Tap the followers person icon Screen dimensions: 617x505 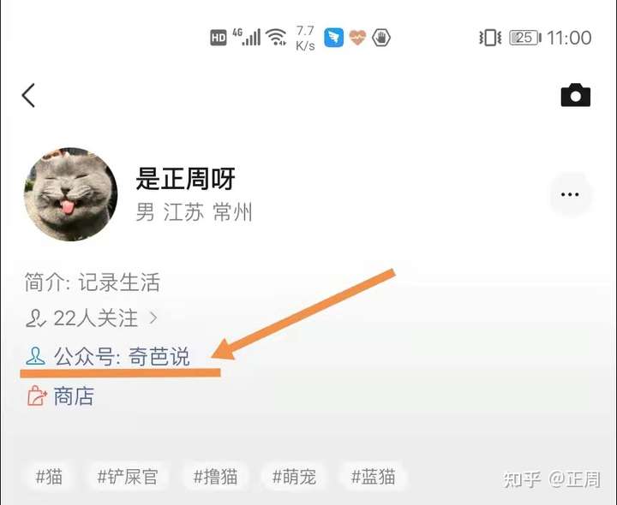point(36,318)
